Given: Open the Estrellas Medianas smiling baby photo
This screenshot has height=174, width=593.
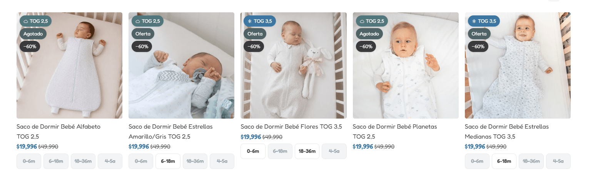Looking at the screenshot, I should click(x=518, y=65).
